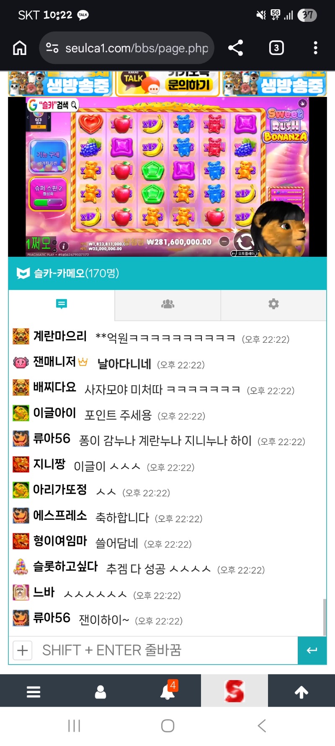Screen dimensions: 335x746
Task: Open the user profile icon
Action: pos(100,692)
